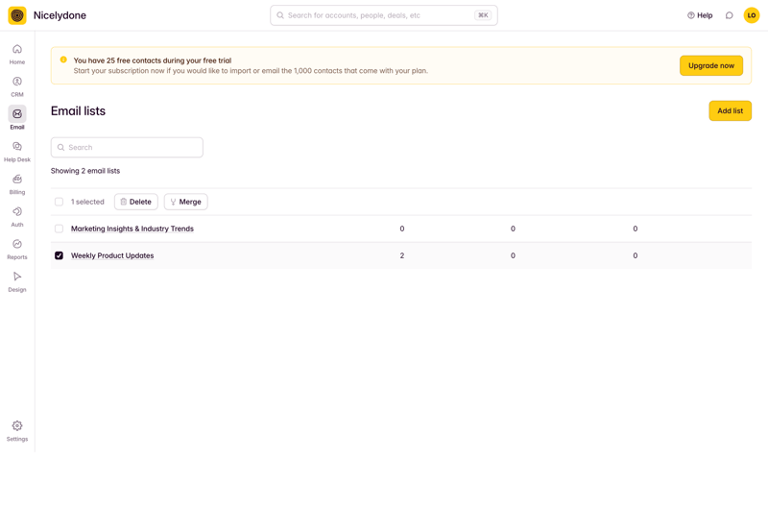Open Settings from the sidebar

tap(17, 431)
